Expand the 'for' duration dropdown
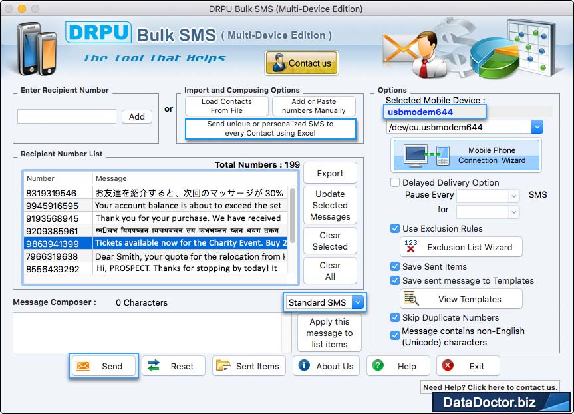The image size is (574, 414). (x=514, y=212)
